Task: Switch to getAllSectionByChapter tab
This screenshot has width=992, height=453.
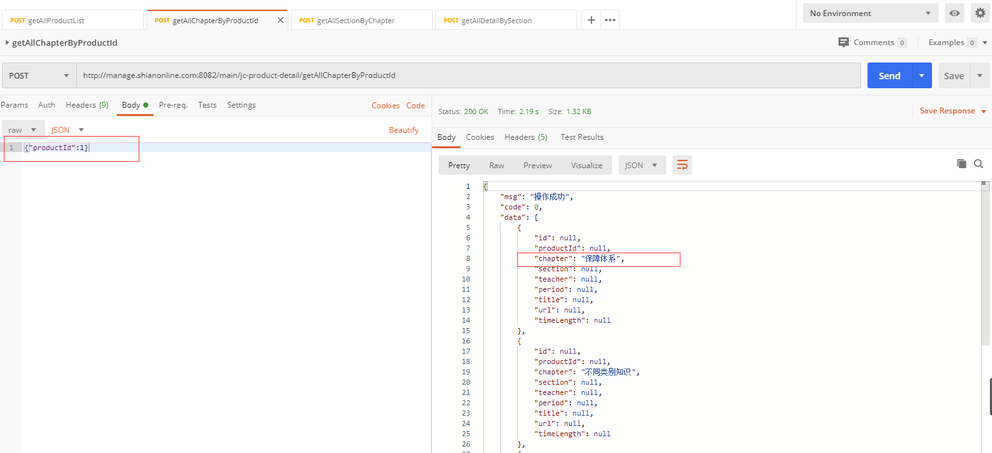Action: (x=361, y=20)
